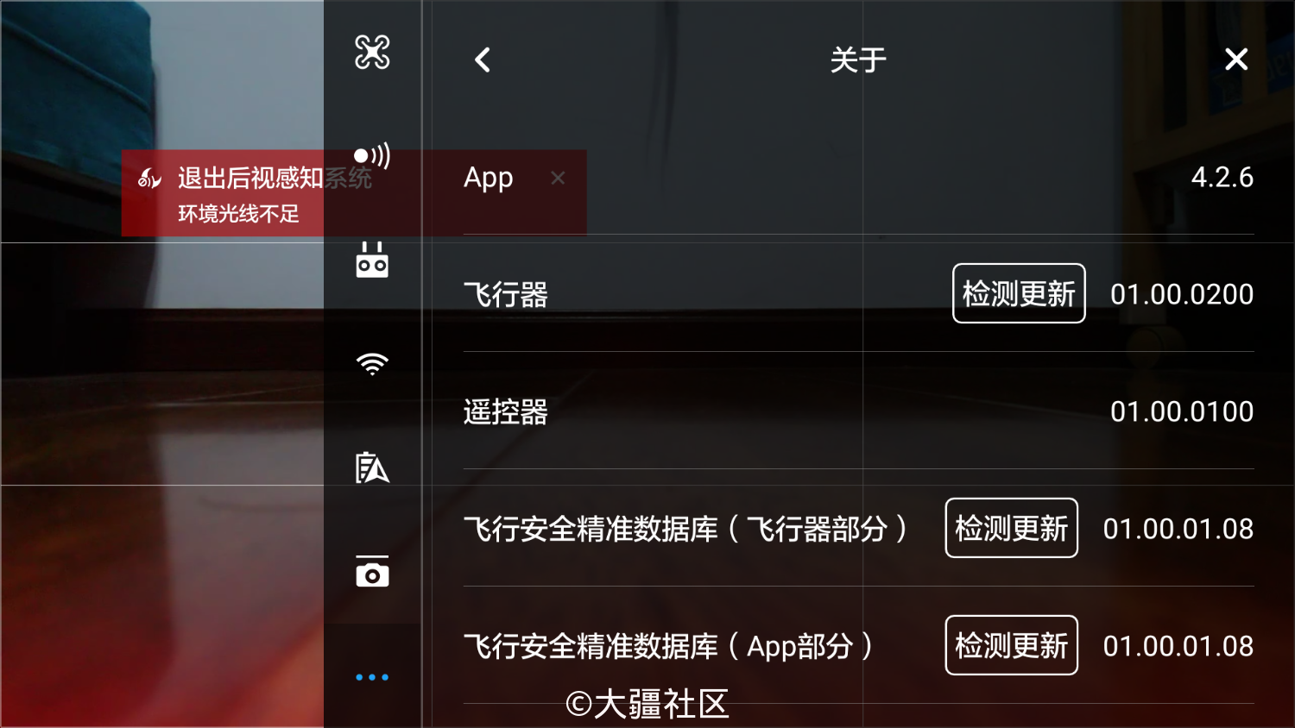Open the visual sensing settings icon

tap(372, 156)
